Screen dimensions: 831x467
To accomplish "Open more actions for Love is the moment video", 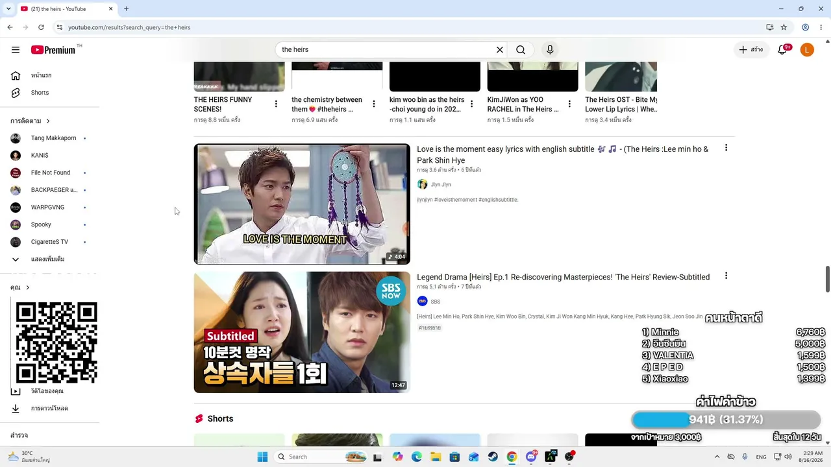I will 726,148.
